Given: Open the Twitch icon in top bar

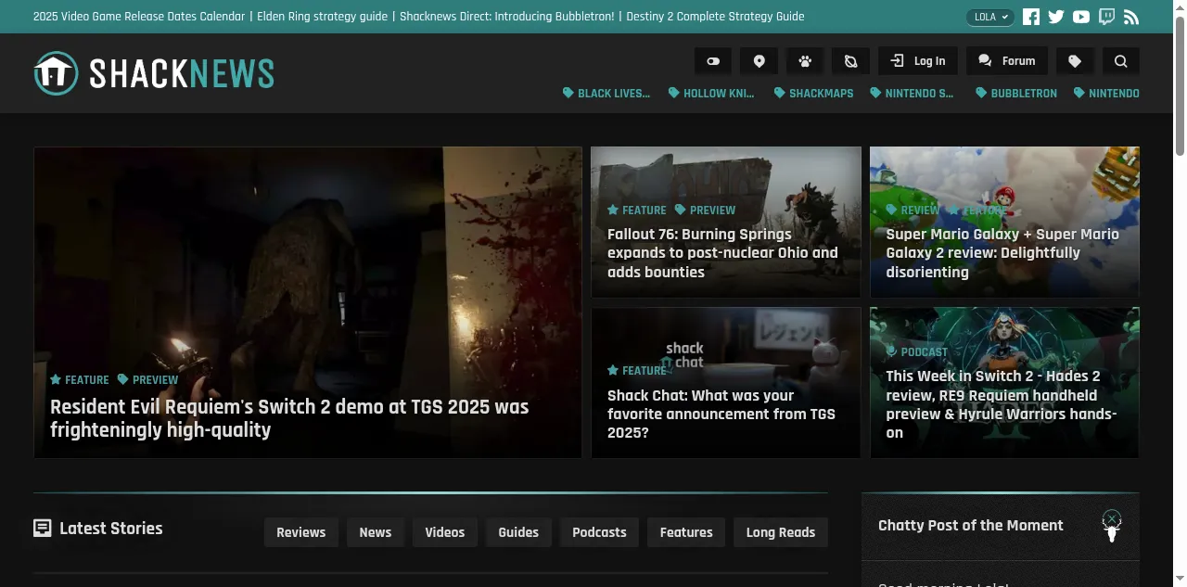Looking at the screenshot, I should click(x=1106, y=17).
